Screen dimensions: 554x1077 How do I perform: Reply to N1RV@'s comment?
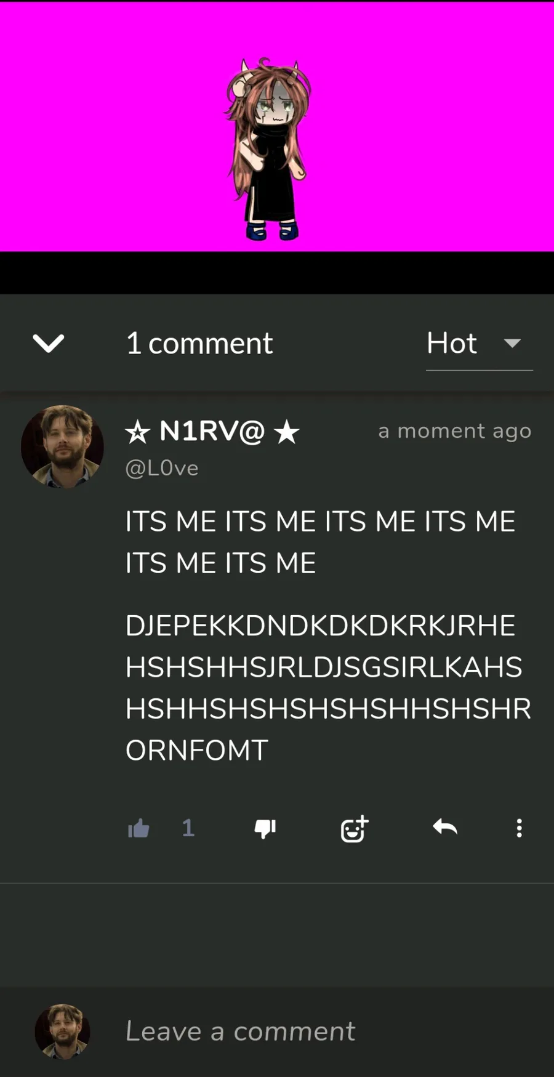click(x=445, y=827)
